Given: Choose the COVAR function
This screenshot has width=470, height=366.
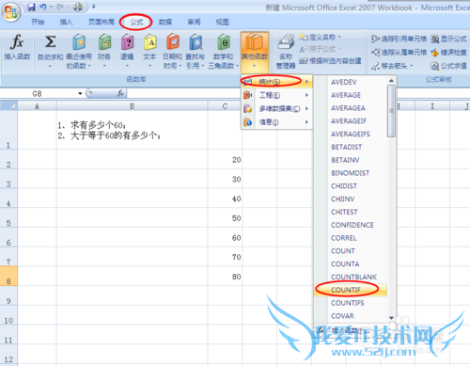Looking at the screenshot, I should (342, 316).
